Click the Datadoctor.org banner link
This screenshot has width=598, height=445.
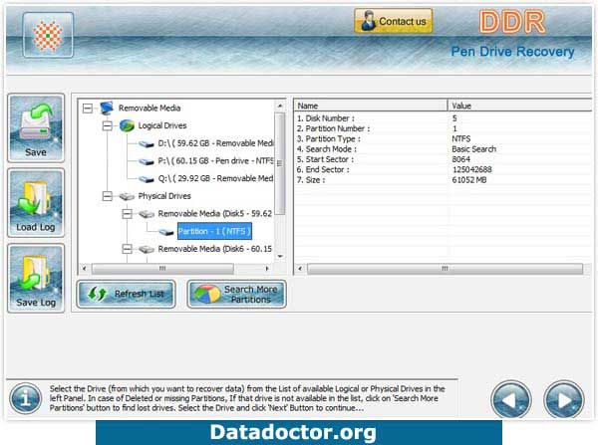point(299,432)
